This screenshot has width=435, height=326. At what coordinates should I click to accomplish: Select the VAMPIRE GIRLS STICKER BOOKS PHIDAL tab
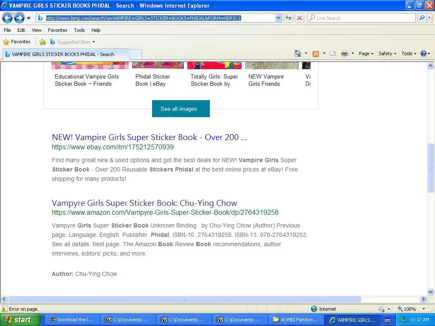66,54
